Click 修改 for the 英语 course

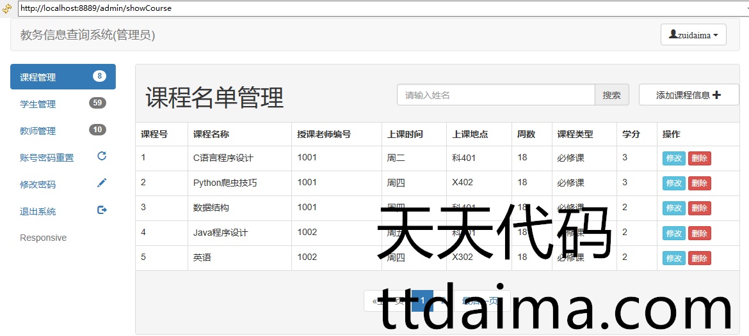click(673, 258)
